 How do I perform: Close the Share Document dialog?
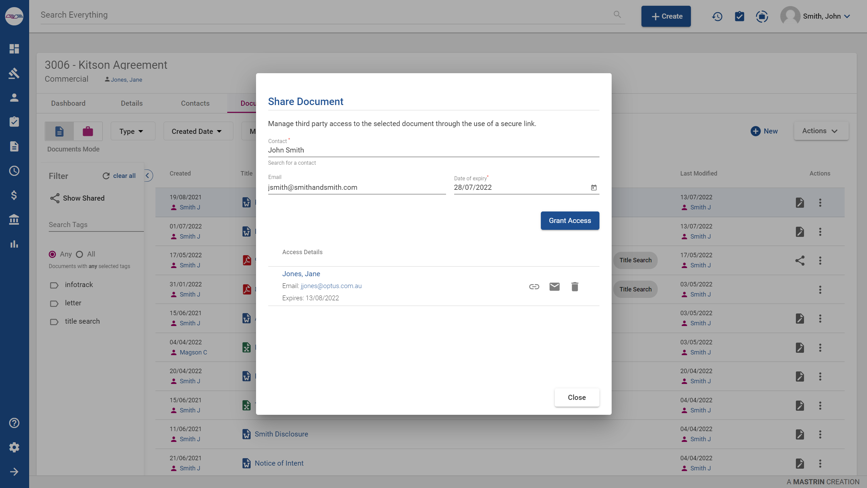pyautogui.click(x=576, y=397)
